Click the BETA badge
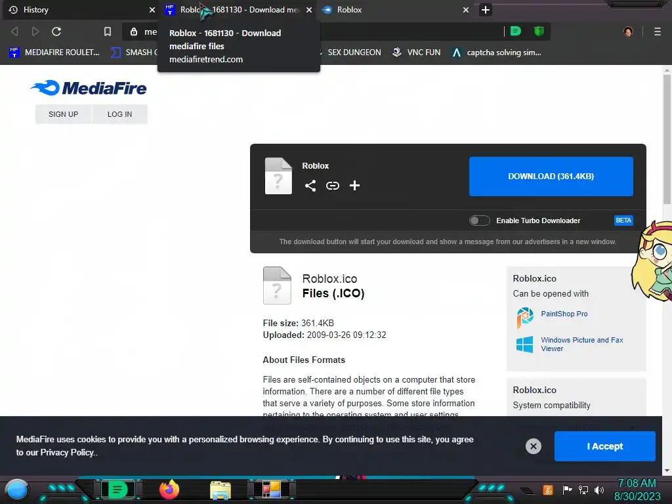 coord(623,220)
